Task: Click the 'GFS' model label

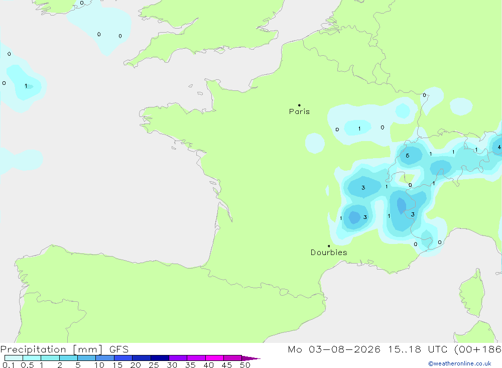Action: 119,349
